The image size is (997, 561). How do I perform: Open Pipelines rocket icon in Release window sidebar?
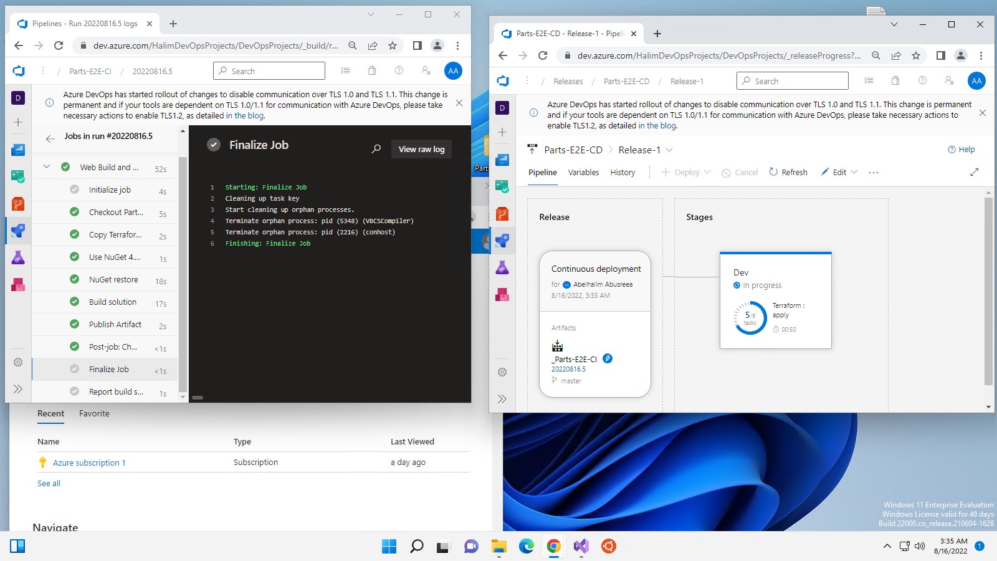(502, 241)
